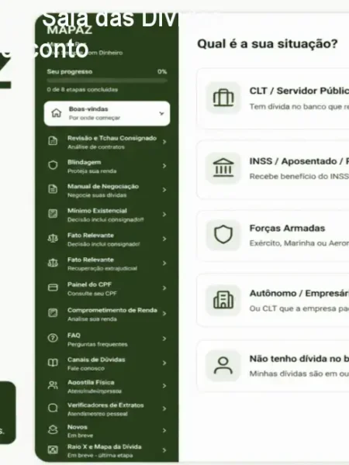Viewport: 349px width, 465px height.
Task: Click the house icon beside Boas-vindas
Action: tap(56, 113)
